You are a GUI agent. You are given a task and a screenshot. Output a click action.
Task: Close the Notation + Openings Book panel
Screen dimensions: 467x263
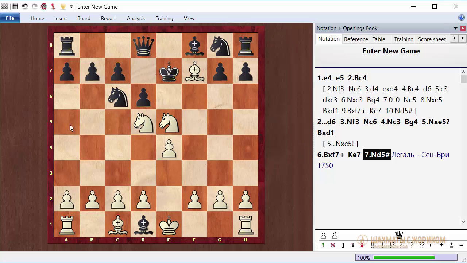tap(463, 28)
